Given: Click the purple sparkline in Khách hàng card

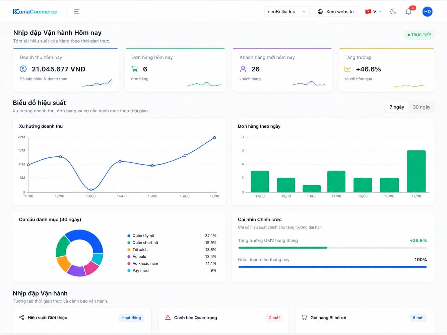Looking at the screenshot, I should 309,83.
